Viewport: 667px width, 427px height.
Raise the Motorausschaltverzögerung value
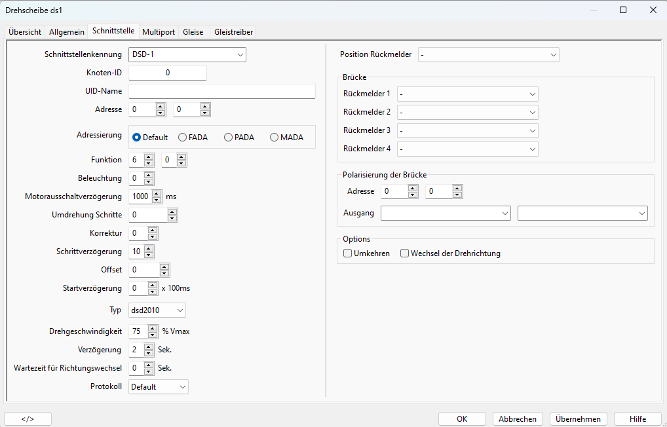point(157,193)
